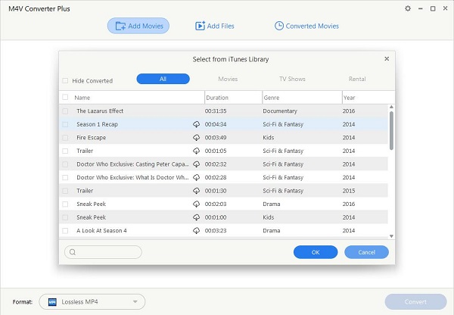The height and width of the screenshot is (315, 454).
Task: Switch to the Rental filter tab
Action: tap(357, 79)
